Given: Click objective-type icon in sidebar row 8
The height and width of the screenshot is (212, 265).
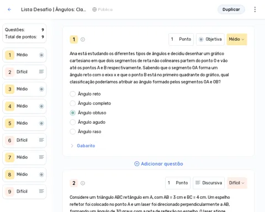Looking at the screenshot, I should point(41,174).
